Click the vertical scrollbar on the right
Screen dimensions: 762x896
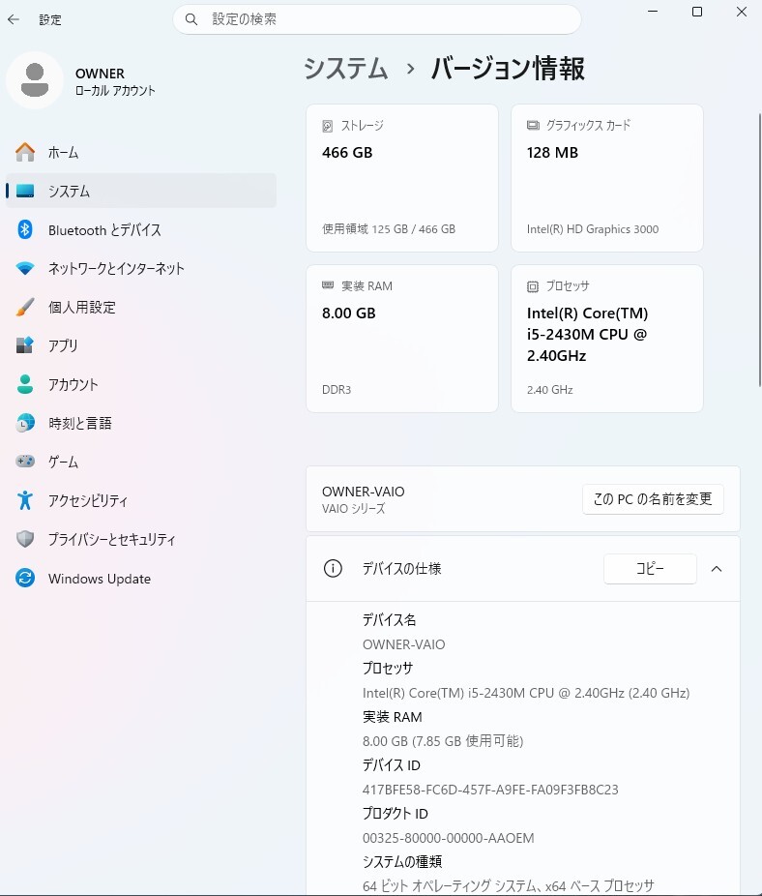[x=759, y=251]
